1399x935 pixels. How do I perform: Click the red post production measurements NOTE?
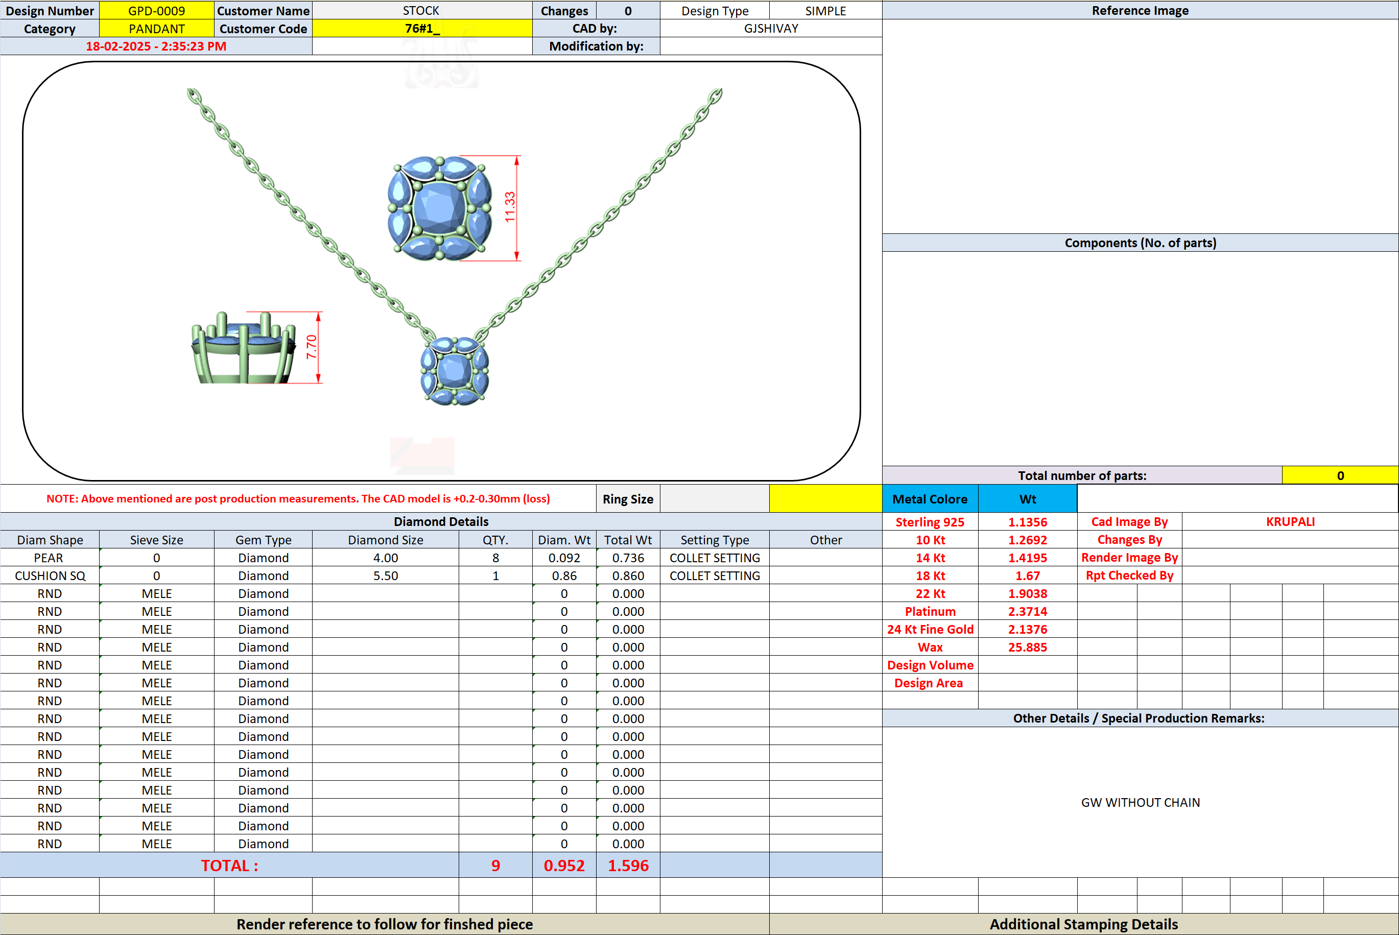coord(298,498)
